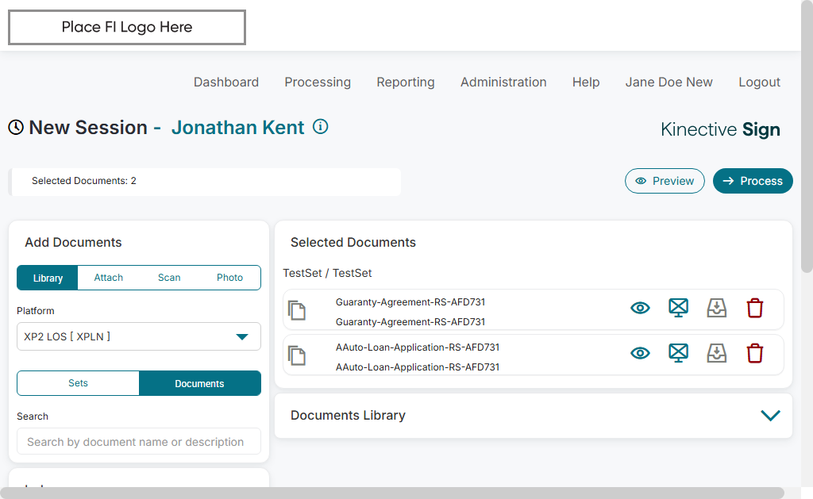View Guaranty-Agreement with the eye icon

[640, 308]
